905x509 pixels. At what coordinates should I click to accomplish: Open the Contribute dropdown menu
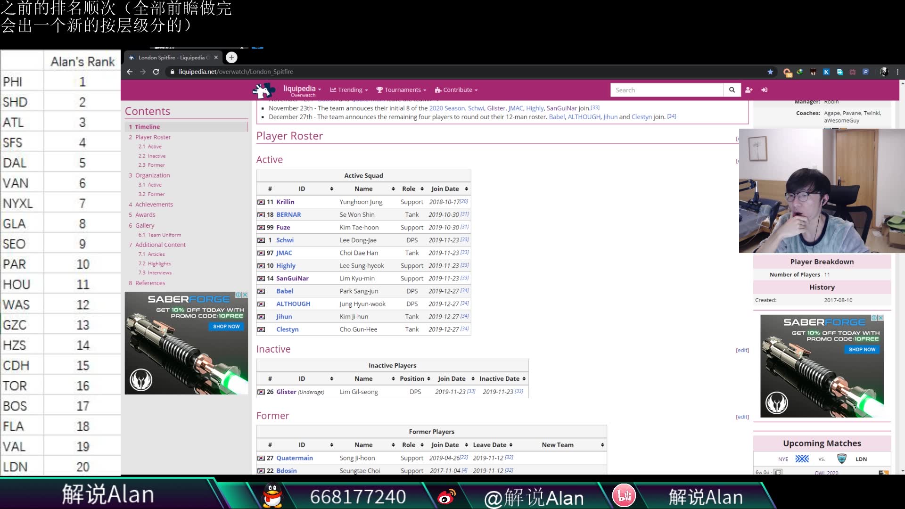click(x=456, y=90)
